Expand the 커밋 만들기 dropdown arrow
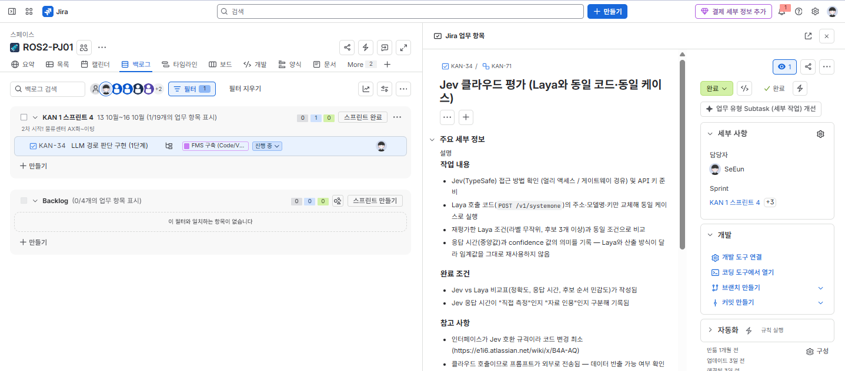The image size is (845, 371). tap(821, 303)
